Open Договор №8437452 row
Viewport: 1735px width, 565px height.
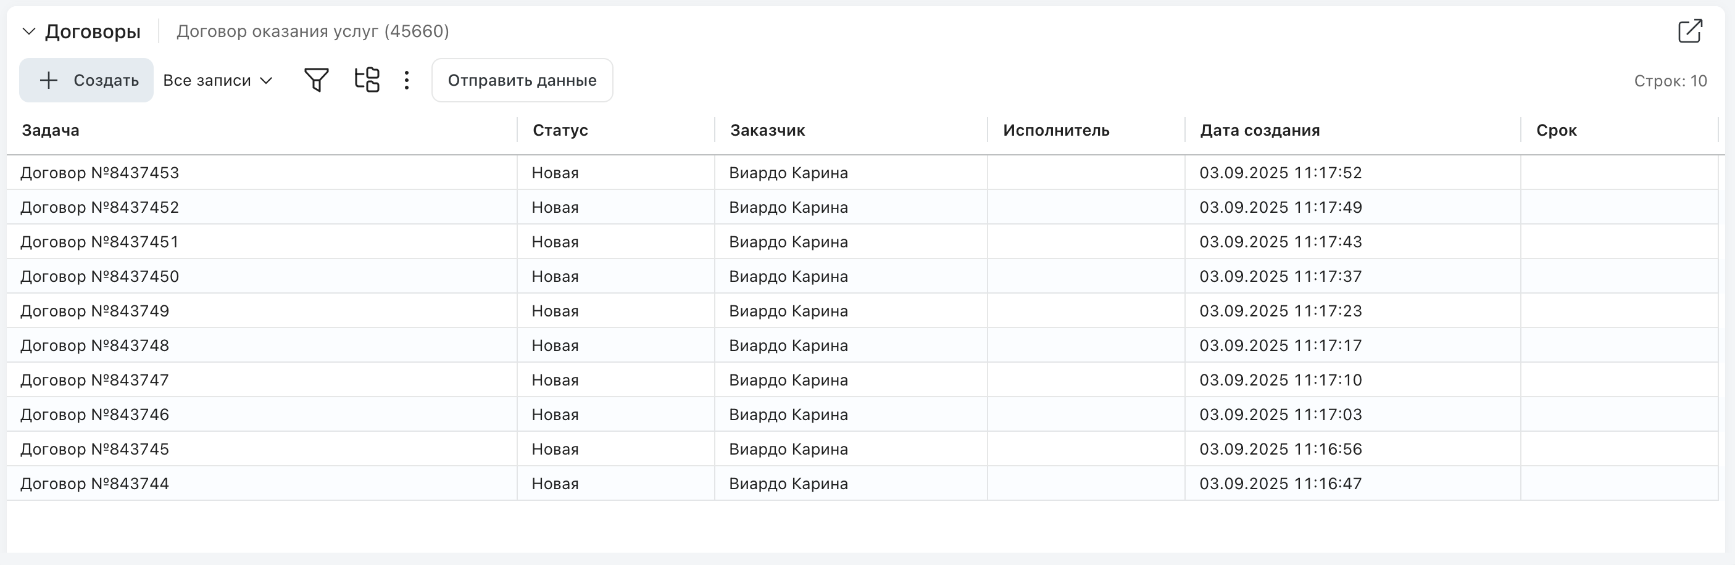click(x=862, y=207)
